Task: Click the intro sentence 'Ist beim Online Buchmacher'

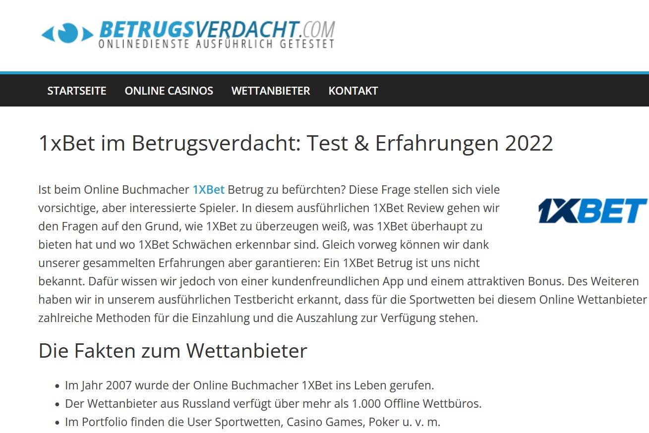Action: [x=114, y=190]
